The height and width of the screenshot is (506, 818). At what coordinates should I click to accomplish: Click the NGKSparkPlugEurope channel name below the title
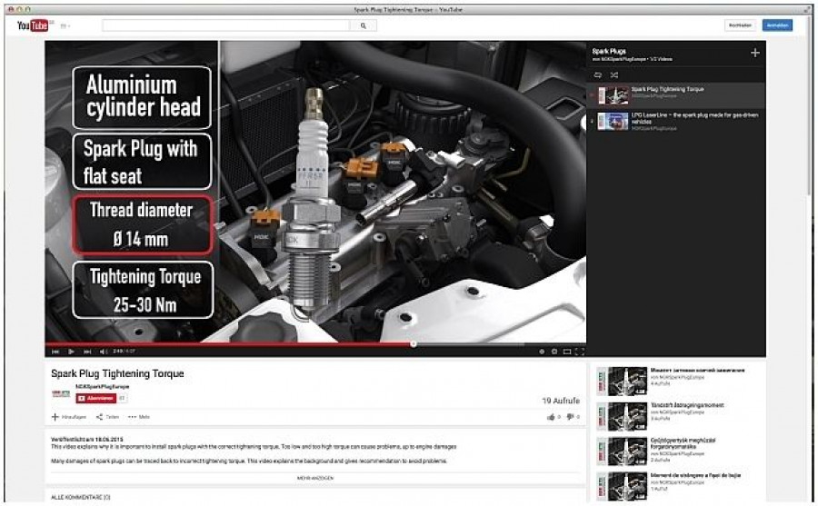102,387
